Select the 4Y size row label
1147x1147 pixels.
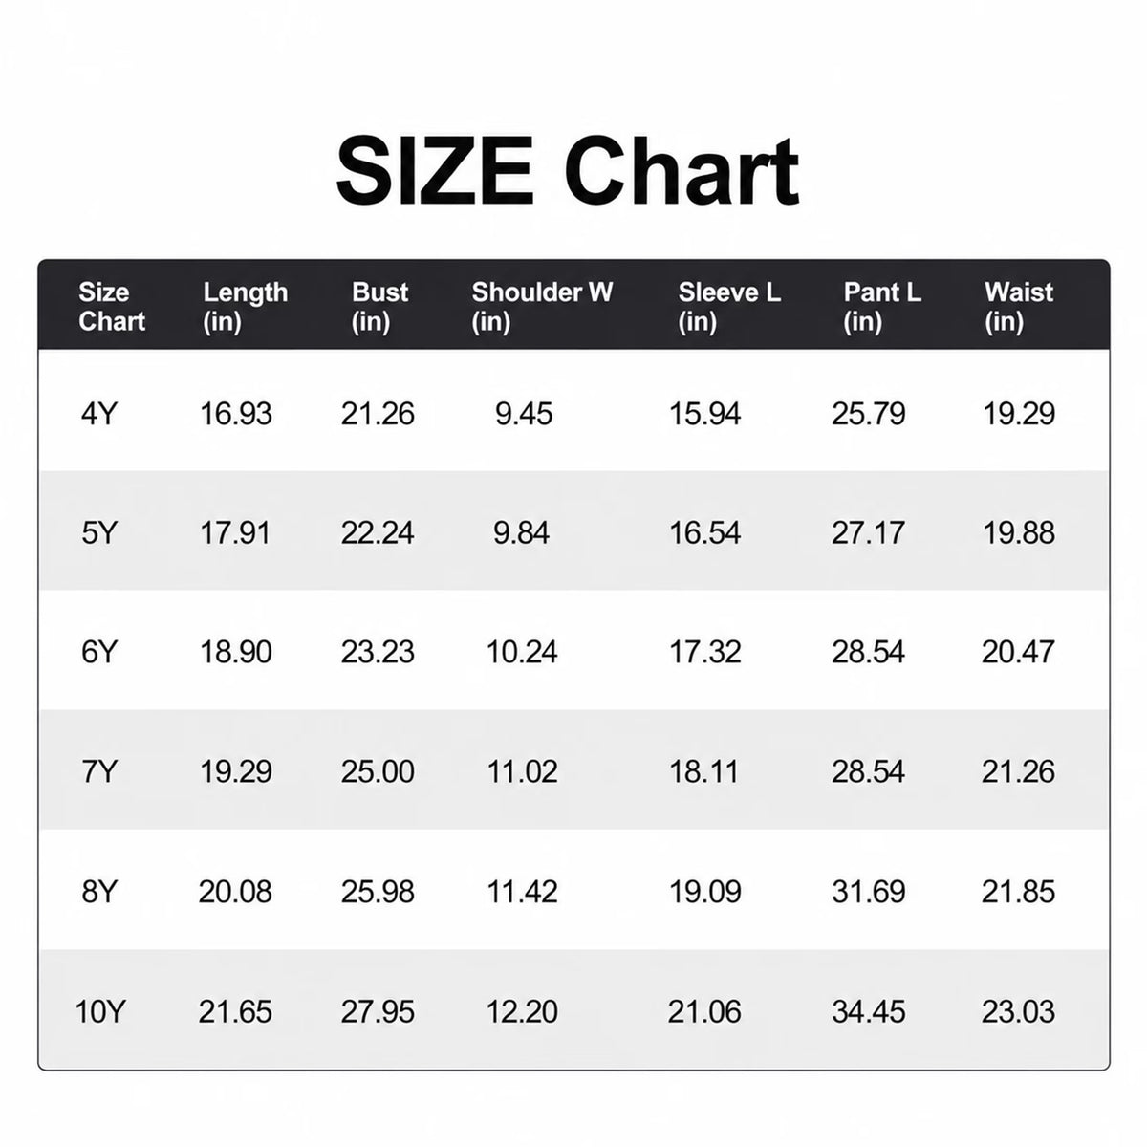(98, 414)
